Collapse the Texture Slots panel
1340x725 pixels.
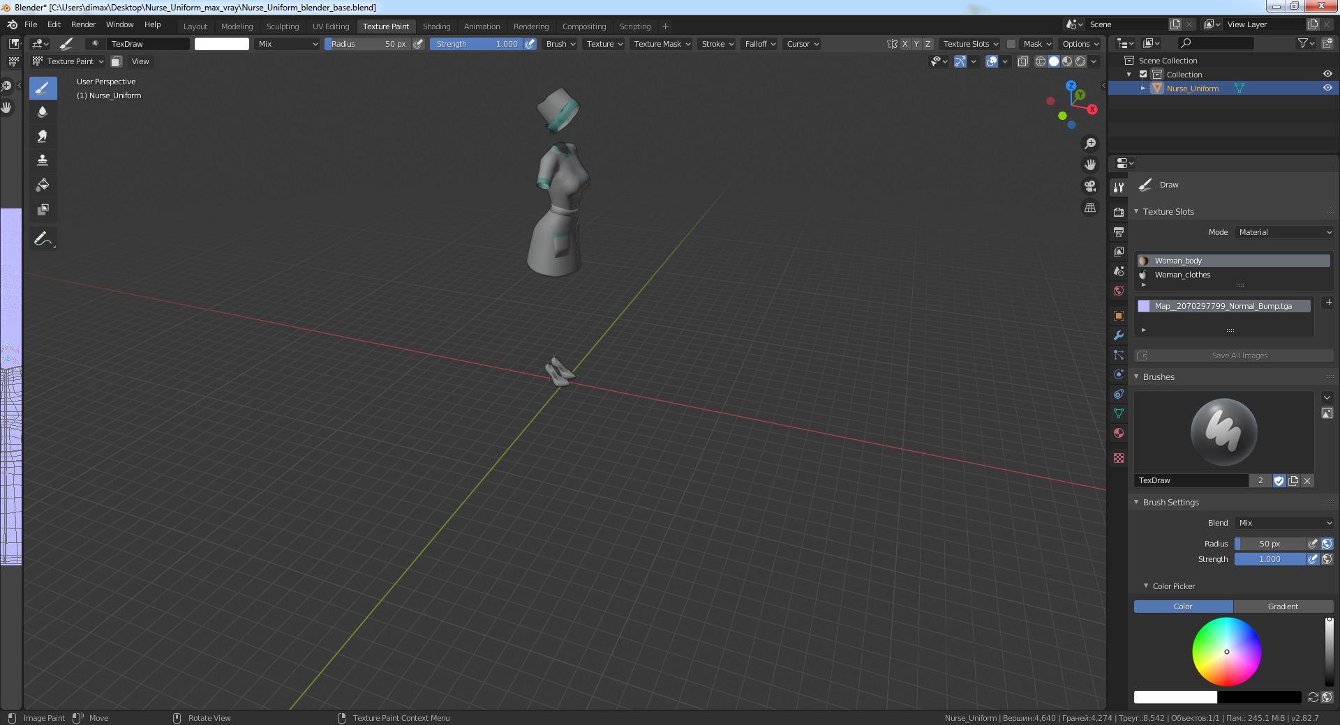point(1136,211)
